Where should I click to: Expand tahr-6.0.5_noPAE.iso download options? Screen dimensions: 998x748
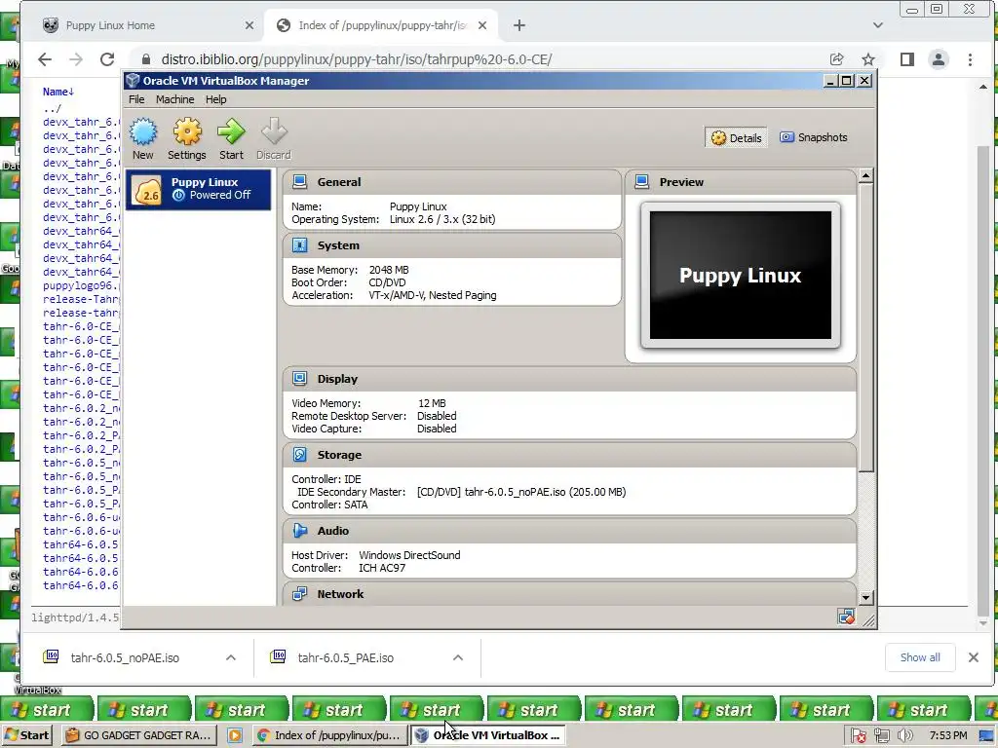(x=231, y=657)
